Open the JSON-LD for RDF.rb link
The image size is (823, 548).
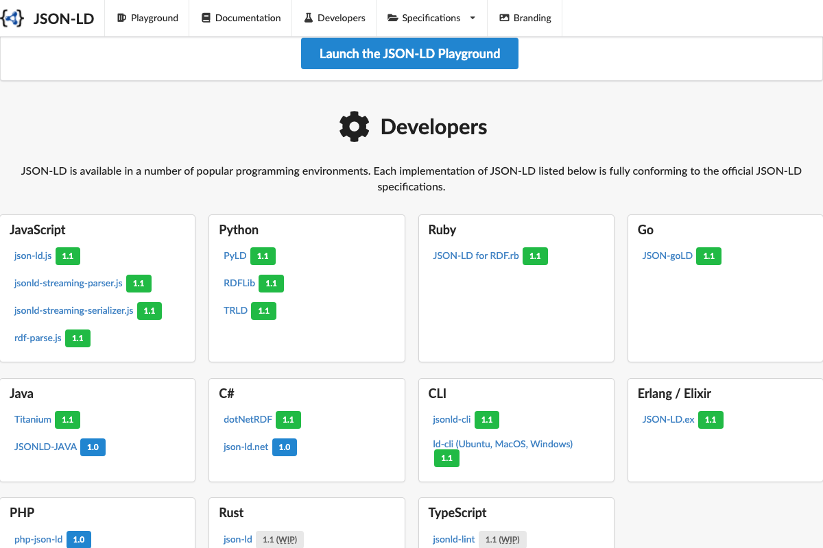tap(476, 256)
